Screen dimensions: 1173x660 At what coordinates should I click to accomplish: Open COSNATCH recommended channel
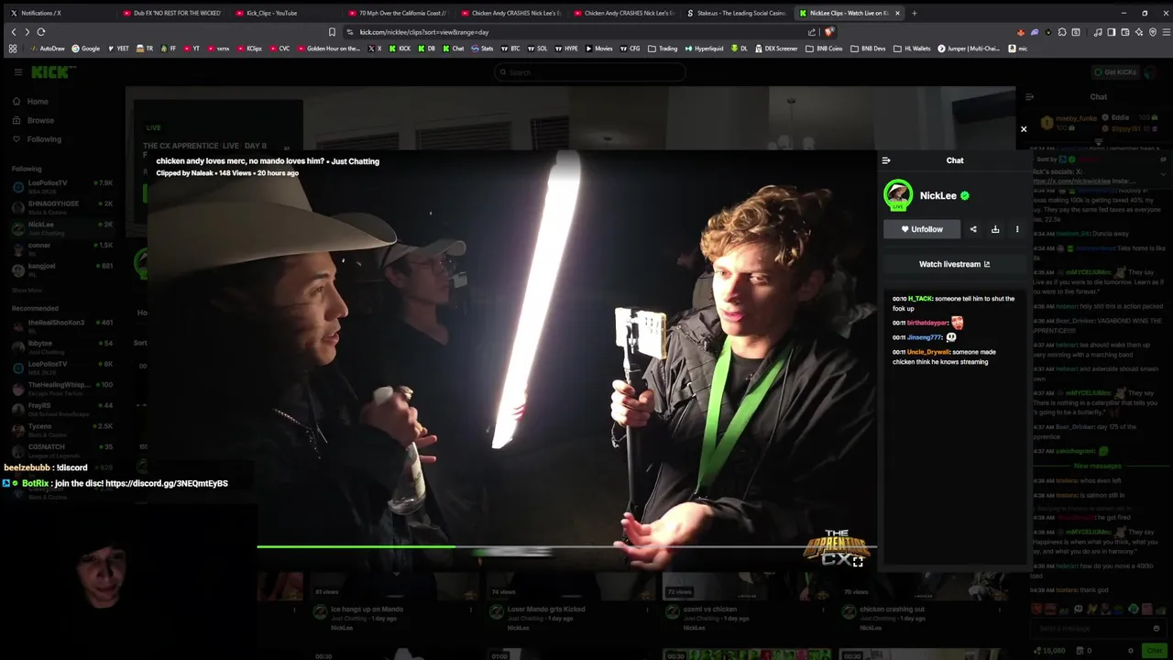[62, 451]
